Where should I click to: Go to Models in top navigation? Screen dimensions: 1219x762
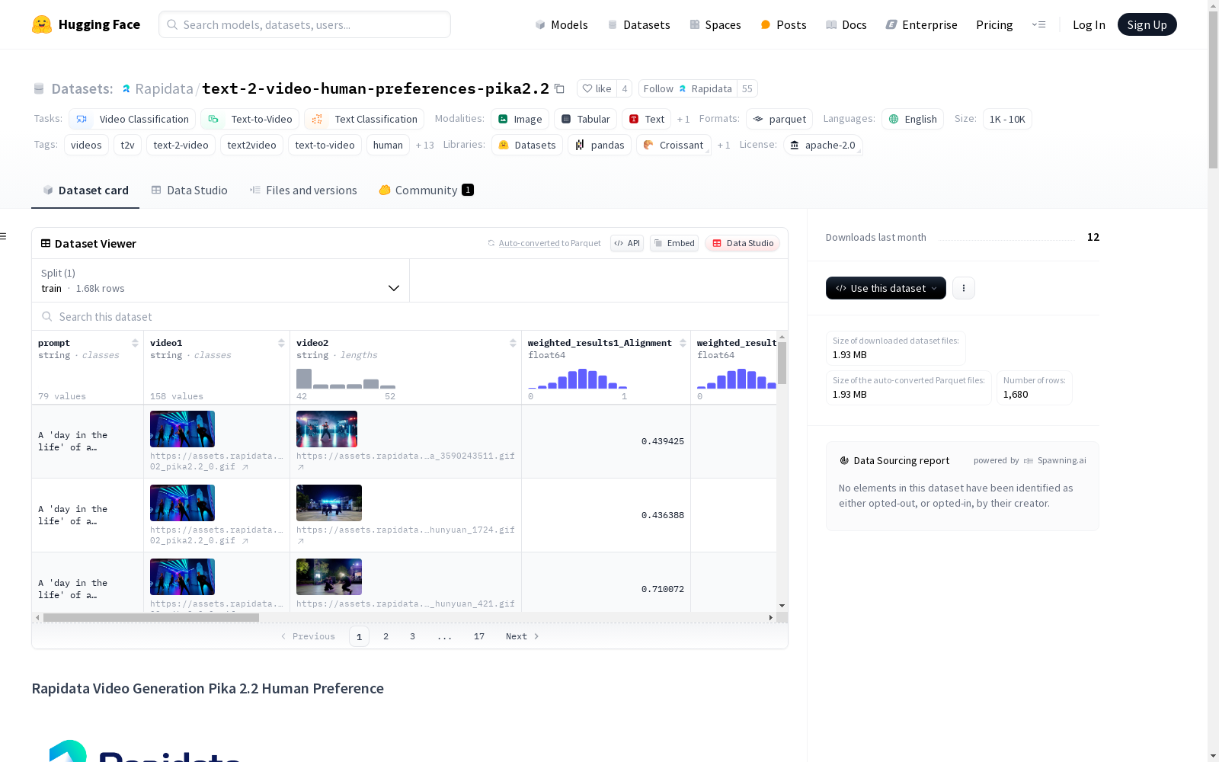[x=562, y=24]
